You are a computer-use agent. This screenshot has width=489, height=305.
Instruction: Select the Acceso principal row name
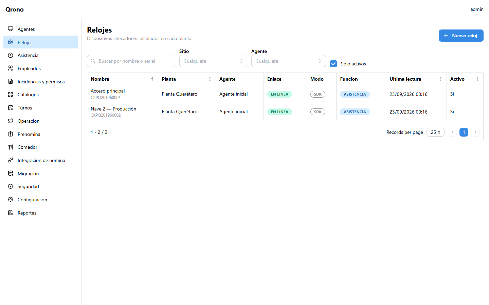(x=108, y=91)
